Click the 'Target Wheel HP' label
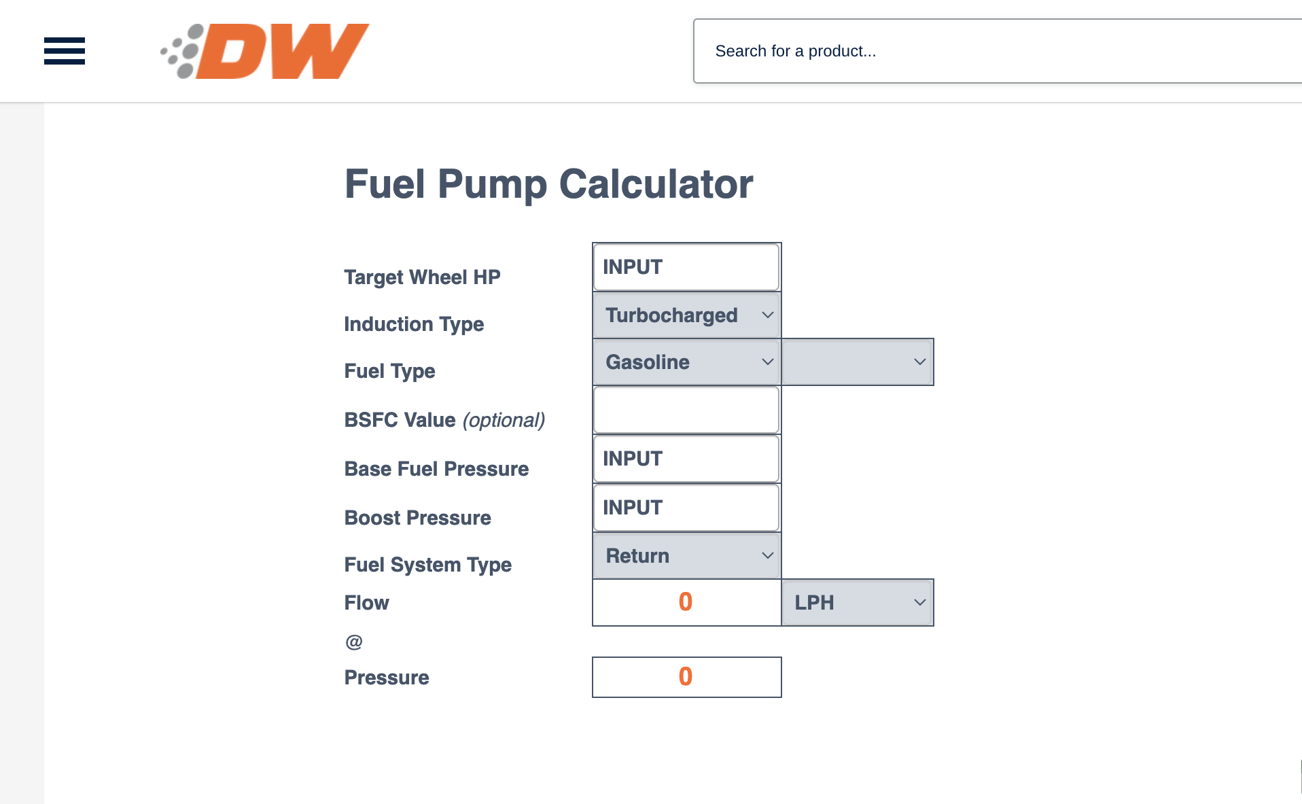Image resolution: width=1302 pixels, height=804 pixels. tap(422, 277)
